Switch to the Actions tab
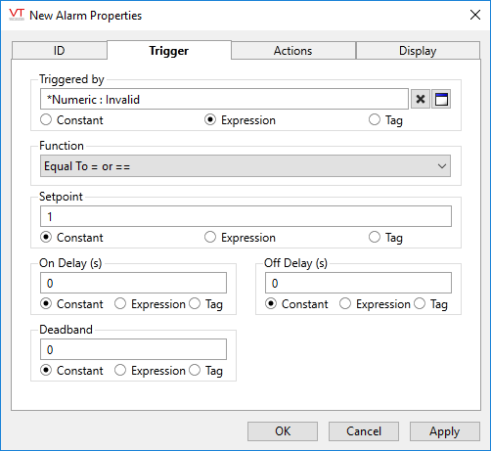This screenshot has height=451, width=491. click(293, 51)
